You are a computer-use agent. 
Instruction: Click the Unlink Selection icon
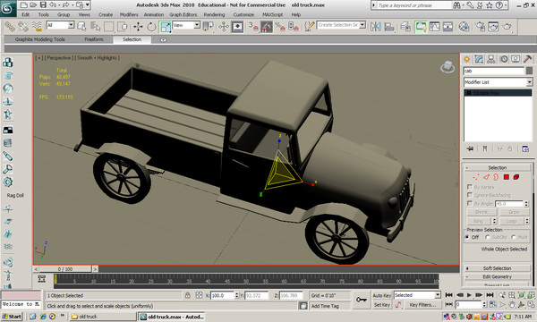click(x=23, y=26)
